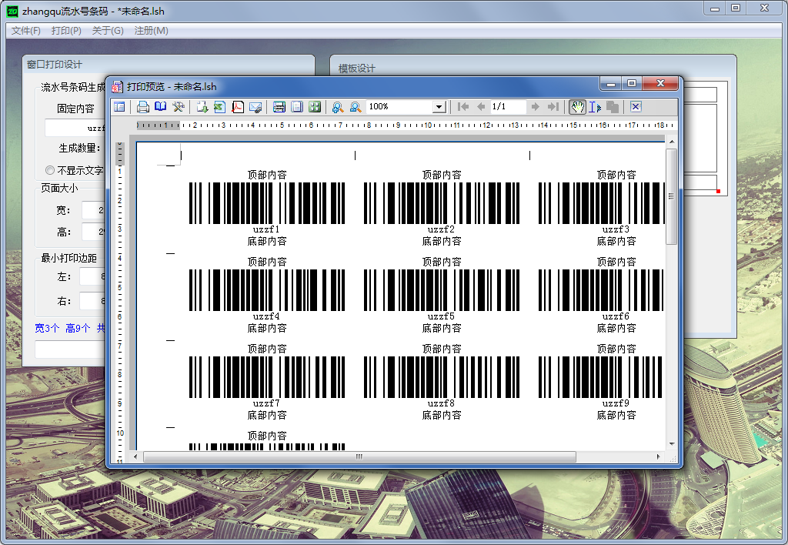Click the 底部内容 text below uzzf9
The image size is (788, 545).
point(616,415)
